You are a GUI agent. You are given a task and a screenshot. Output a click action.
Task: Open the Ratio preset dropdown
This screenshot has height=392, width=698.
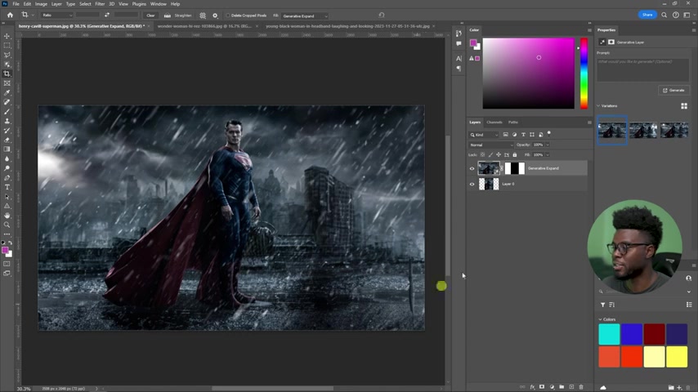pyautogui.click(x=57, y=16)
